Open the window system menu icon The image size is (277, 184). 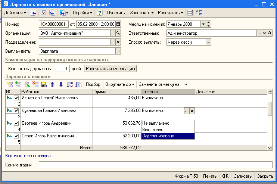[6, 4]
